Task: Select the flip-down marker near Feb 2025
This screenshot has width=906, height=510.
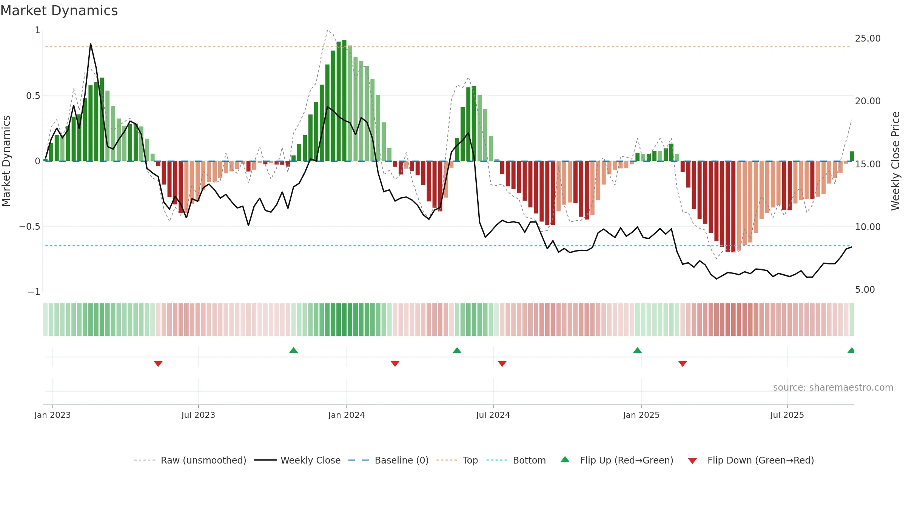Action: click(683, 363)
